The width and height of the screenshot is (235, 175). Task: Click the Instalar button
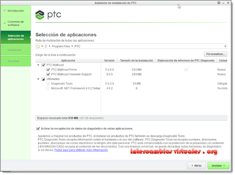(218, 166)
